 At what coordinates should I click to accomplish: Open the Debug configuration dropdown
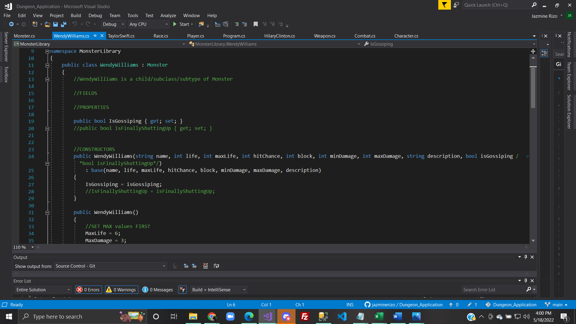point(113,24)
